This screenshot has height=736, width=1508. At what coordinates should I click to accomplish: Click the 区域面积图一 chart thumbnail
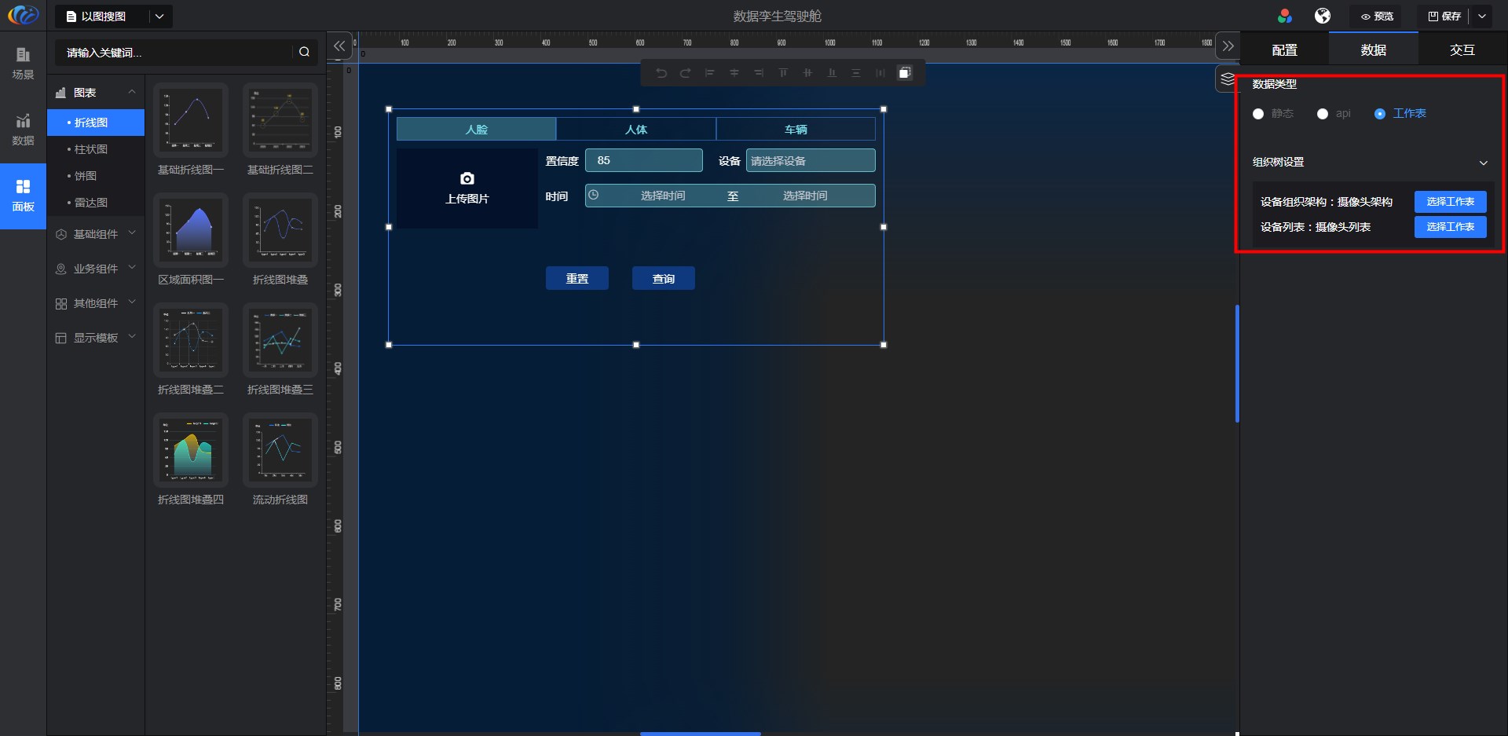tap(191, 230)
